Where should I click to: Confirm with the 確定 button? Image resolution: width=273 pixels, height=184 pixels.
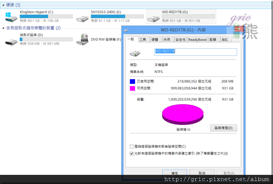(175, 173)
